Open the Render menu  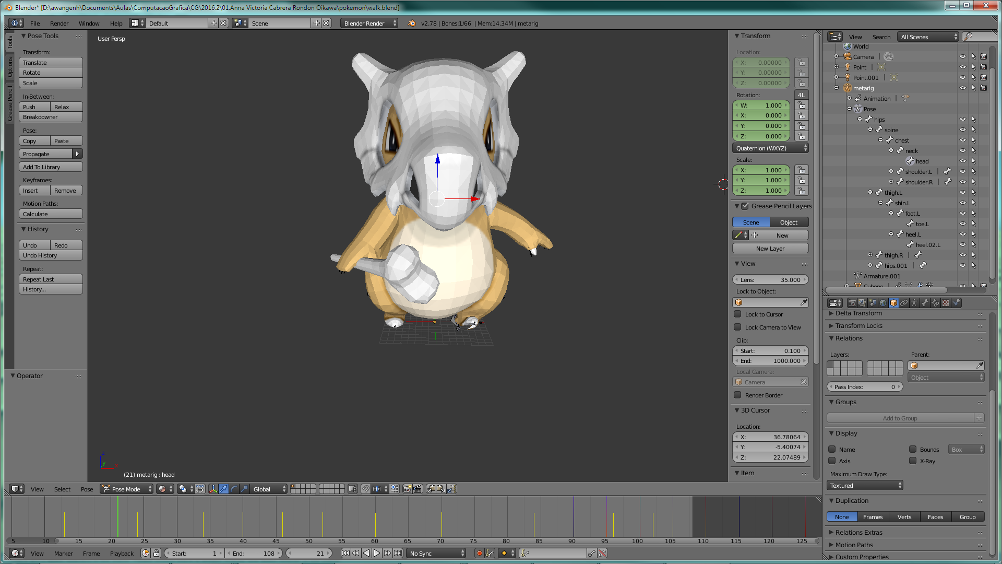[x=59, y=23]
